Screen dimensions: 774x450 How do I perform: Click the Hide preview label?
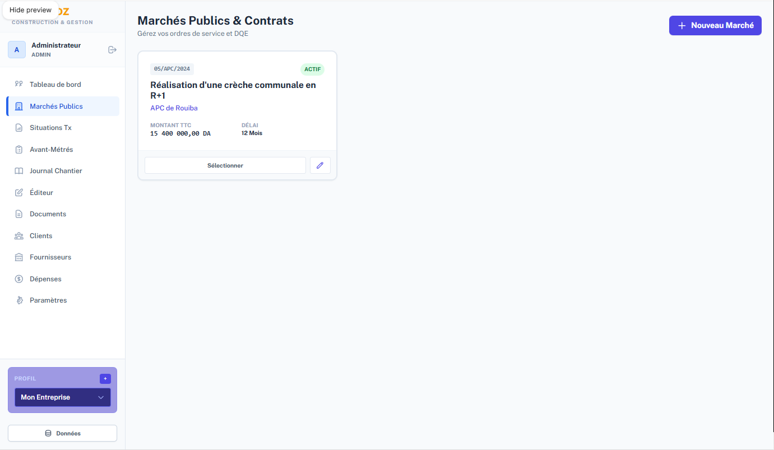[30, 10]
